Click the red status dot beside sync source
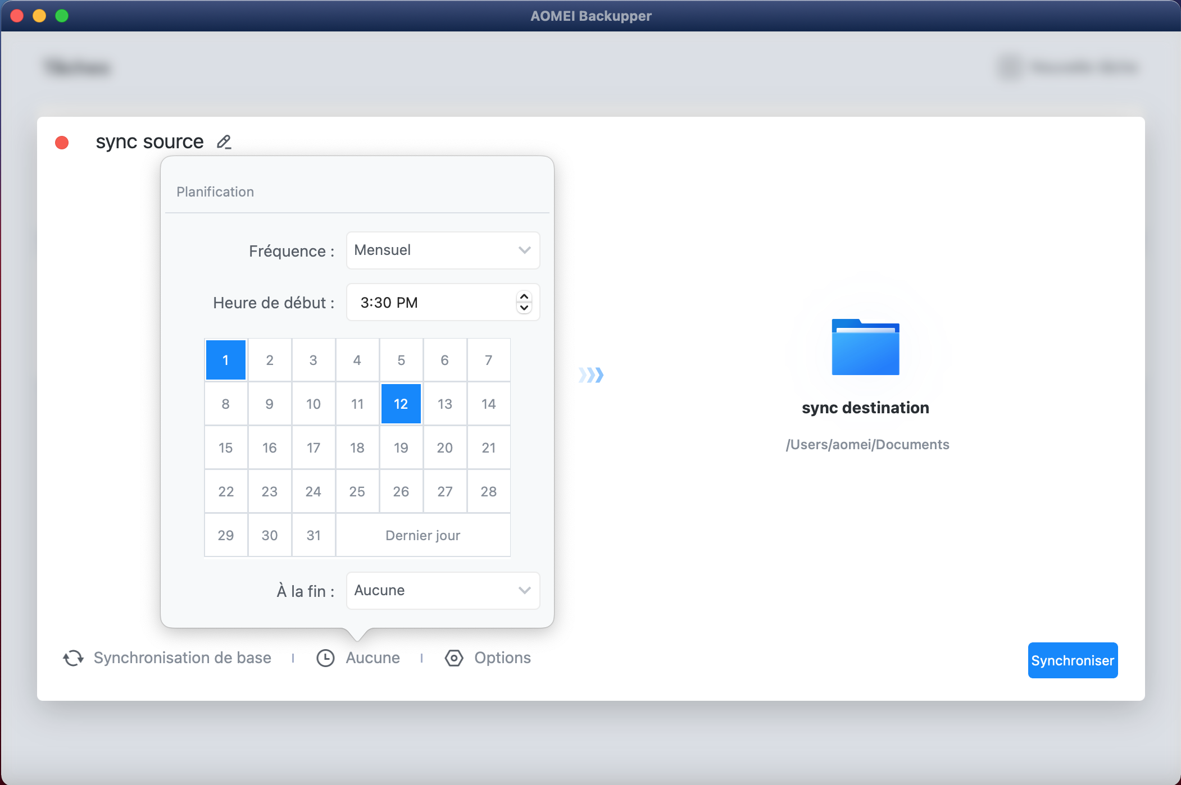The height and width of the screenshot is (785, 1181). click(62, 143)
